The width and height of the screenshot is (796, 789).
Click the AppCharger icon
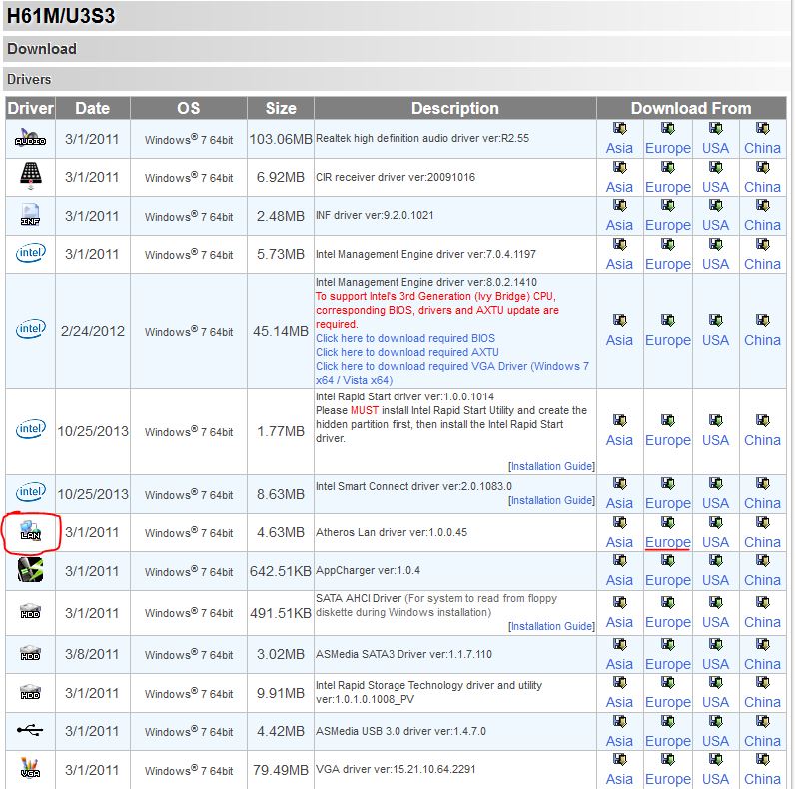[x=30, y=569]
